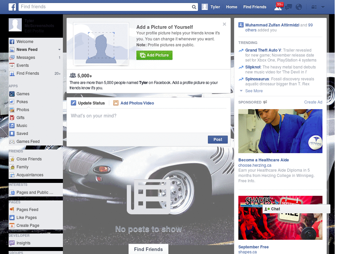Click the Insights chart icon
The height and width of the screenshot is (254, 339).
(x=12, y=243)
